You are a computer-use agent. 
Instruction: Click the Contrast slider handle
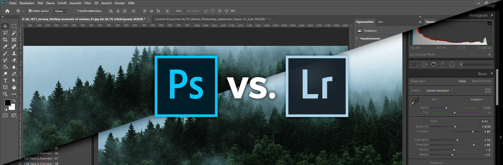click(473, 132)
